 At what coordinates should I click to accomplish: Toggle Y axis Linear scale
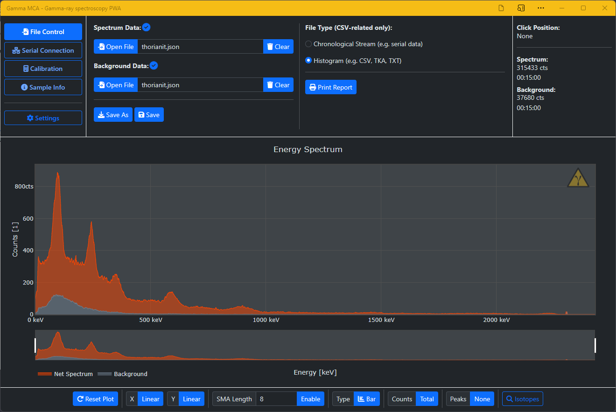(x=192, y=399)
